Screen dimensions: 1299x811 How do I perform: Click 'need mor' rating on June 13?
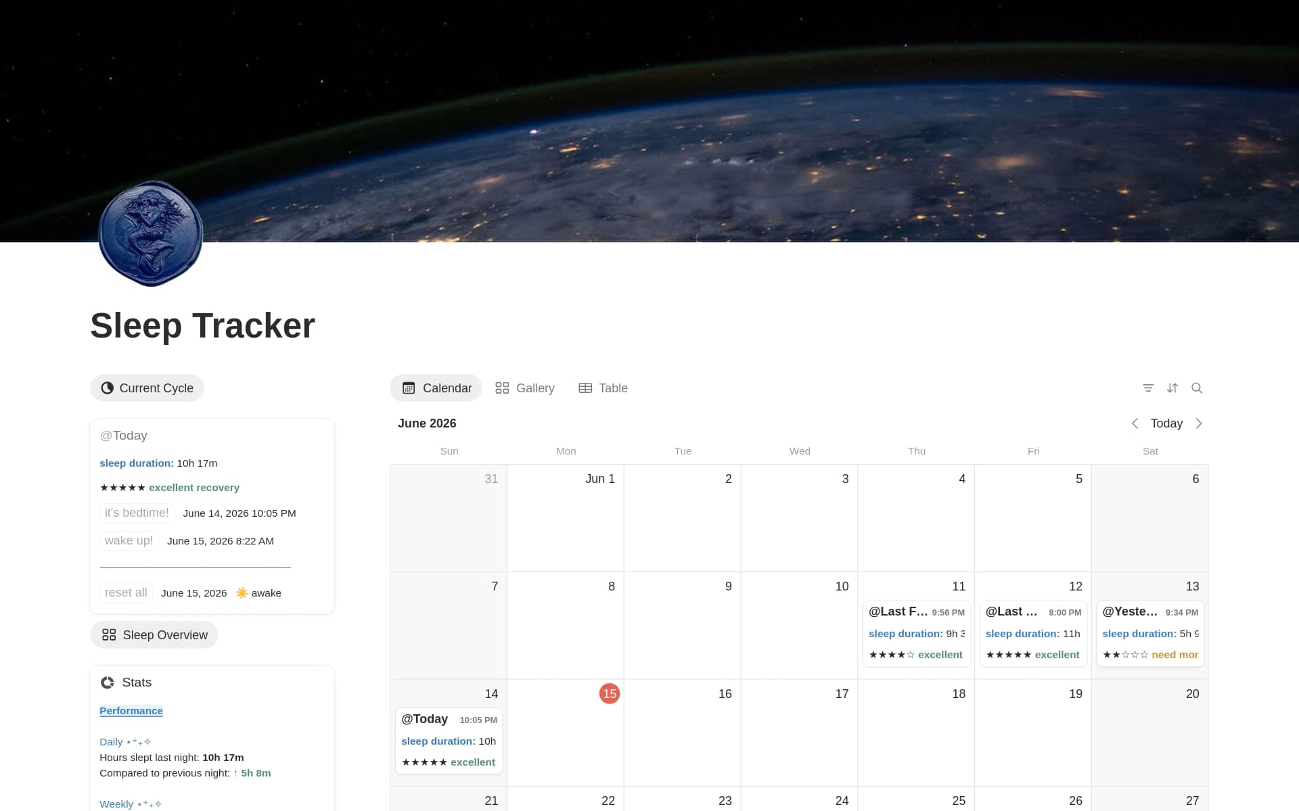click(x=1175, y=655)
